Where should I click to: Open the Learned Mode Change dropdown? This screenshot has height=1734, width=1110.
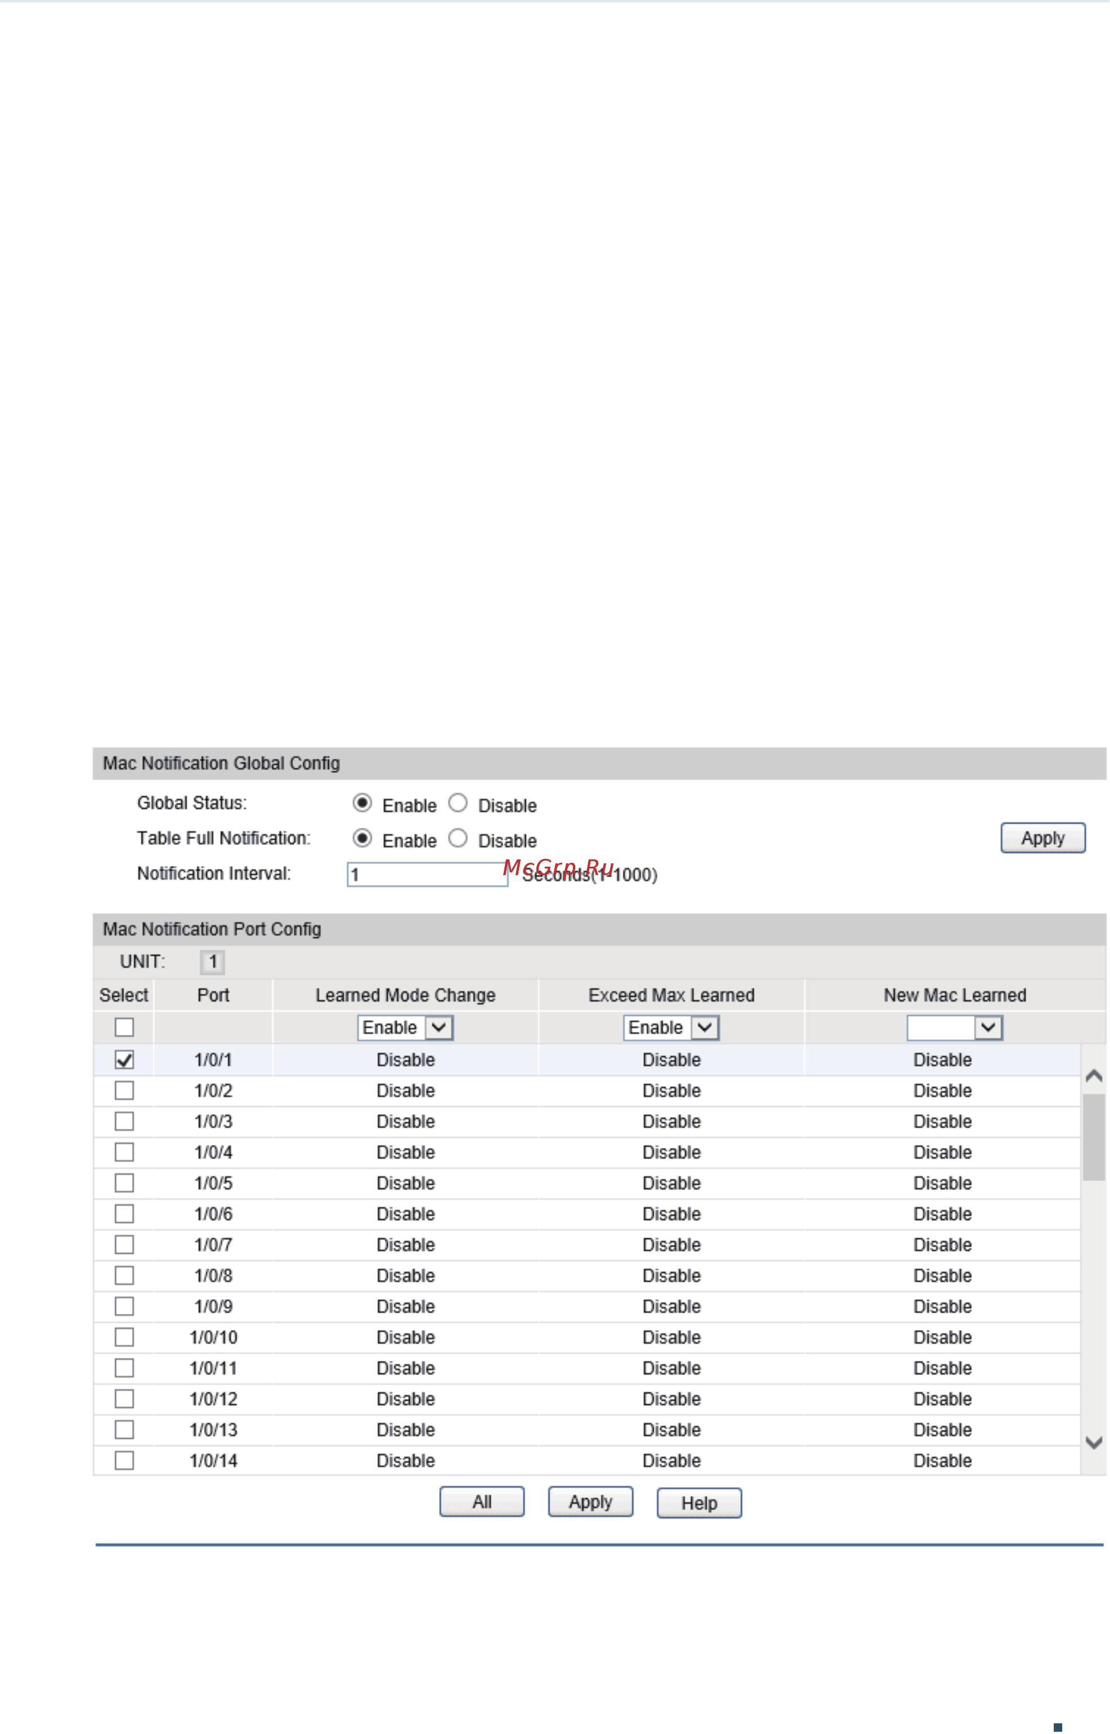click(405, 1028)
